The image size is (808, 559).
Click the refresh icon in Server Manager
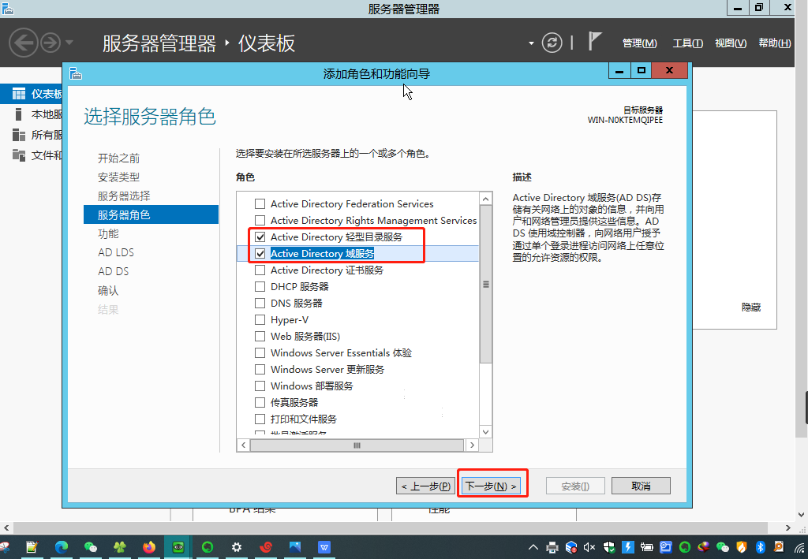(x=552, y=43)
